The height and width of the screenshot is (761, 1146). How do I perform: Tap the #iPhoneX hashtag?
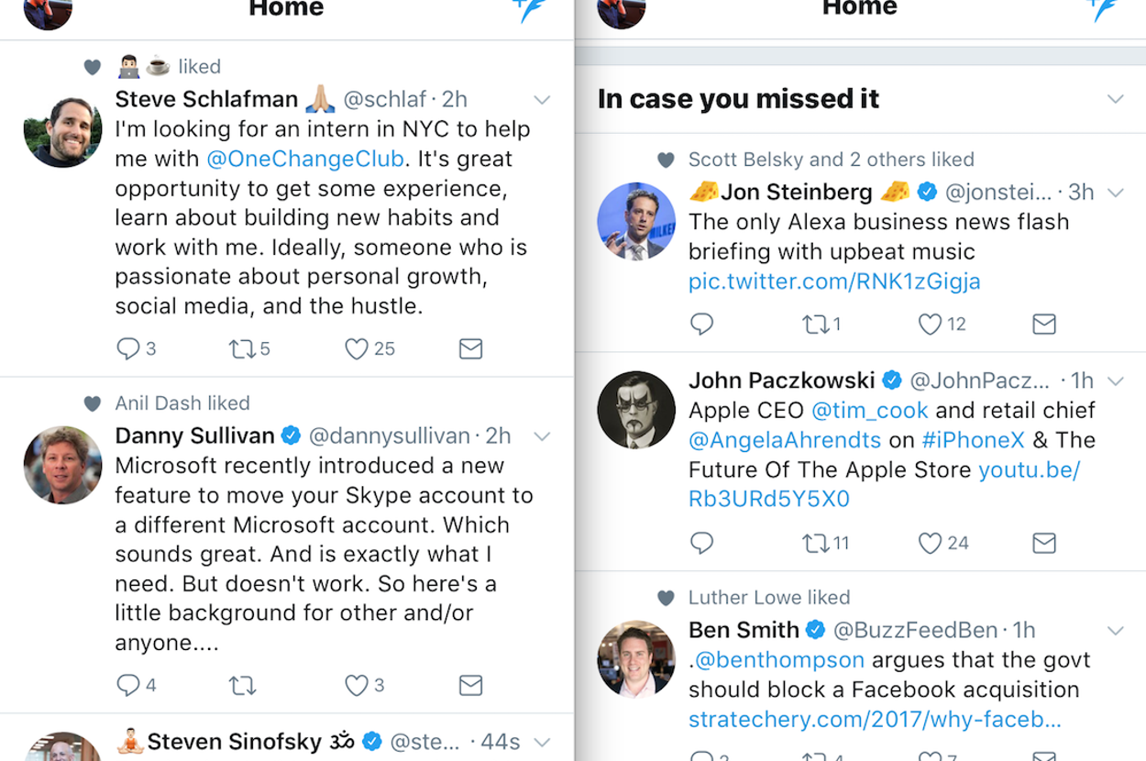tap(973, 440)
